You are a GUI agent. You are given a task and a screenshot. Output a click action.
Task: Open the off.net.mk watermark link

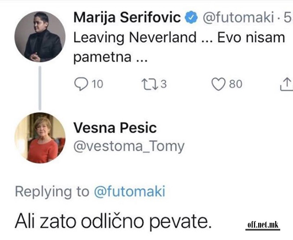tap(263, 225)
